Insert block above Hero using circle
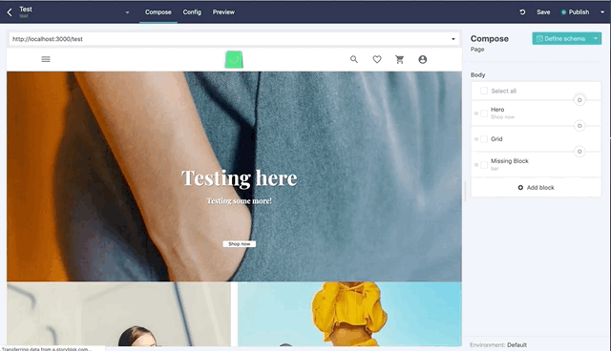 (x=579, y=100)
